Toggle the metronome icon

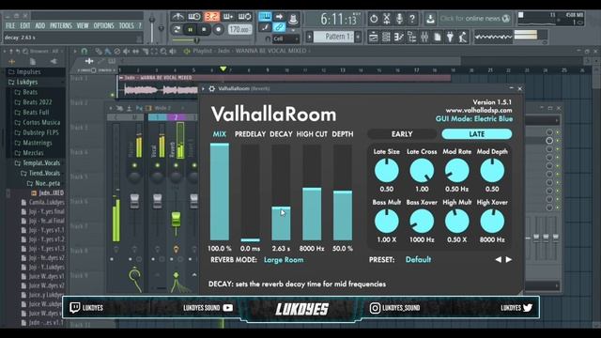(177, 17)
